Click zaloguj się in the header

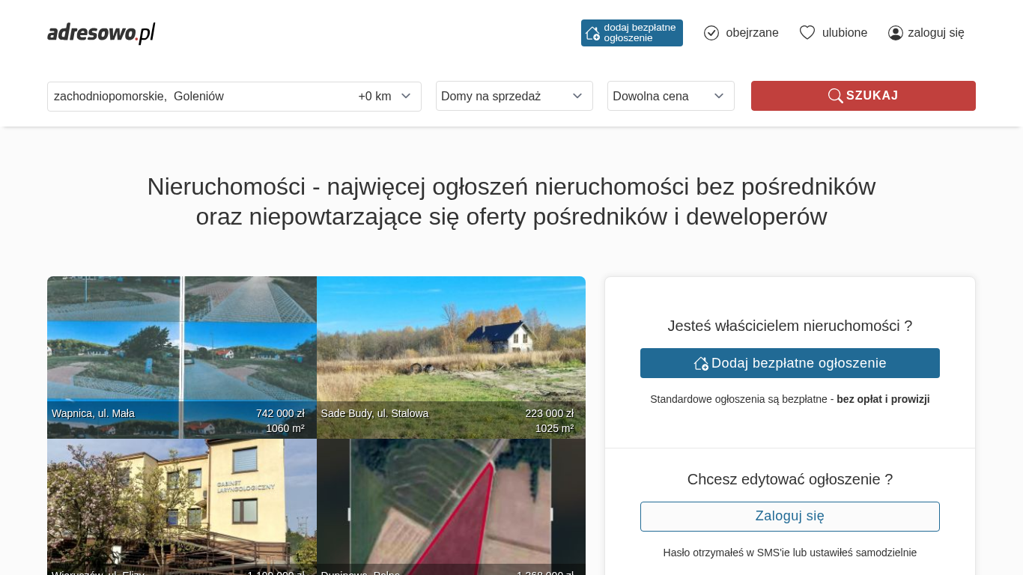pyautogui.click(x=935, y=33)
